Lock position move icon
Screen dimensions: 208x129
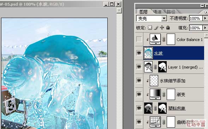[x=162, y=28]
